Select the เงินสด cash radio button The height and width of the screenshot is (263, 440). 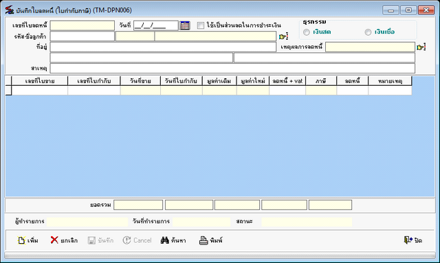(307, 32)
